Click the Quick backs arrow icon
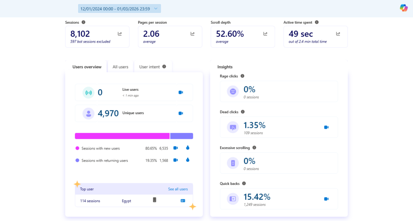The height and width of the screenshot is (221, 413). click(233, 199)
